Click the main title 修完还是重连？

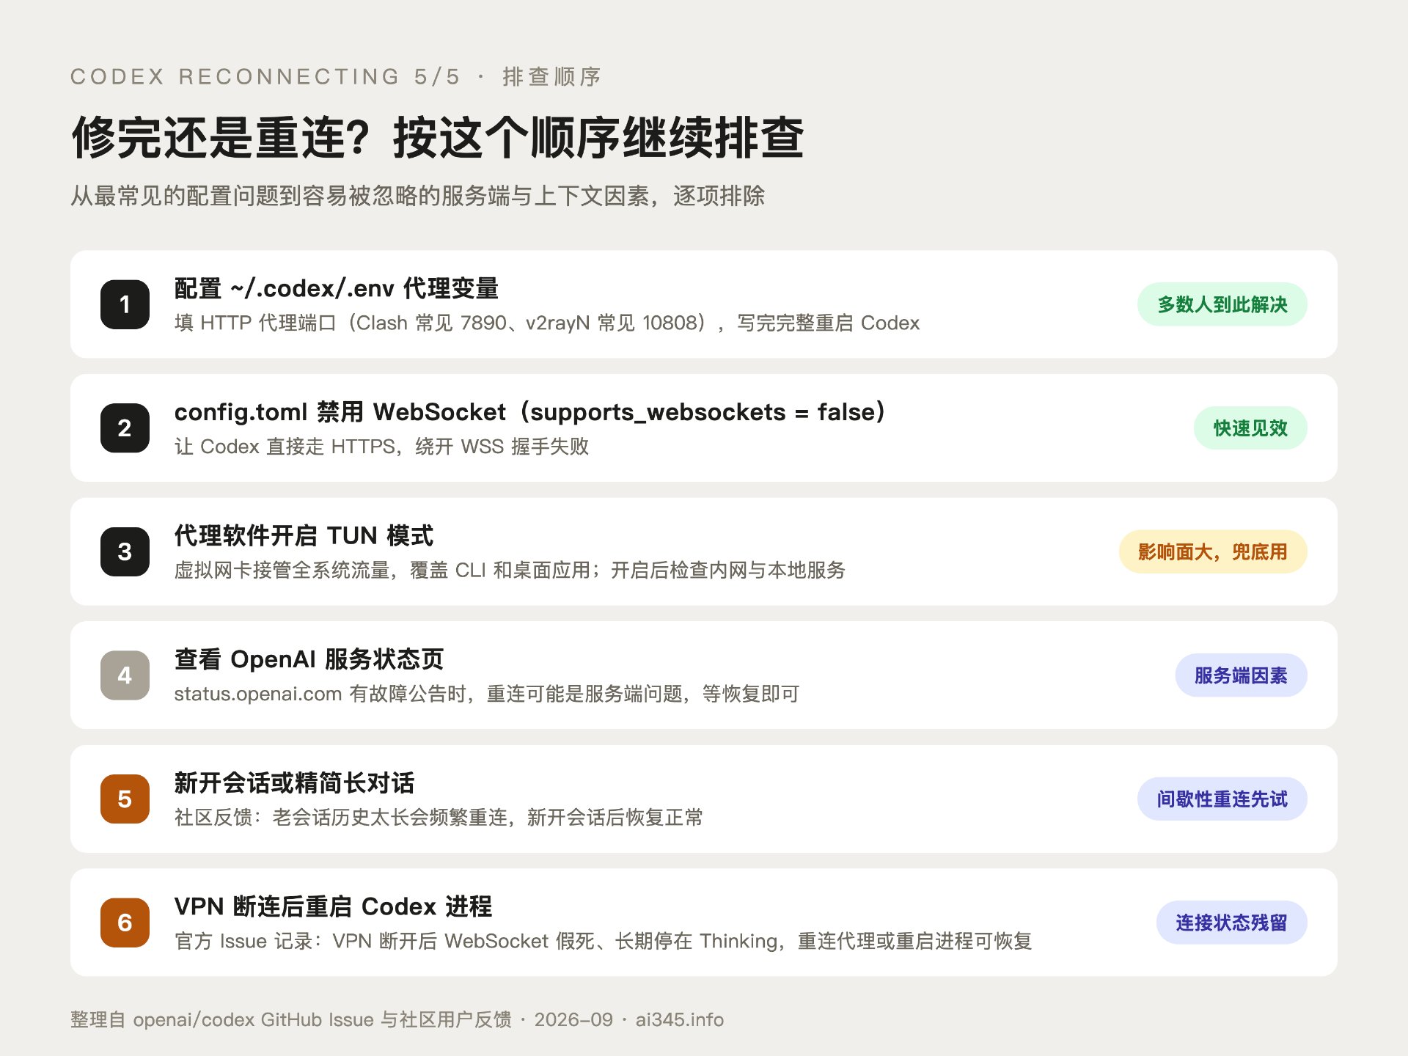(x=438, y=137)
